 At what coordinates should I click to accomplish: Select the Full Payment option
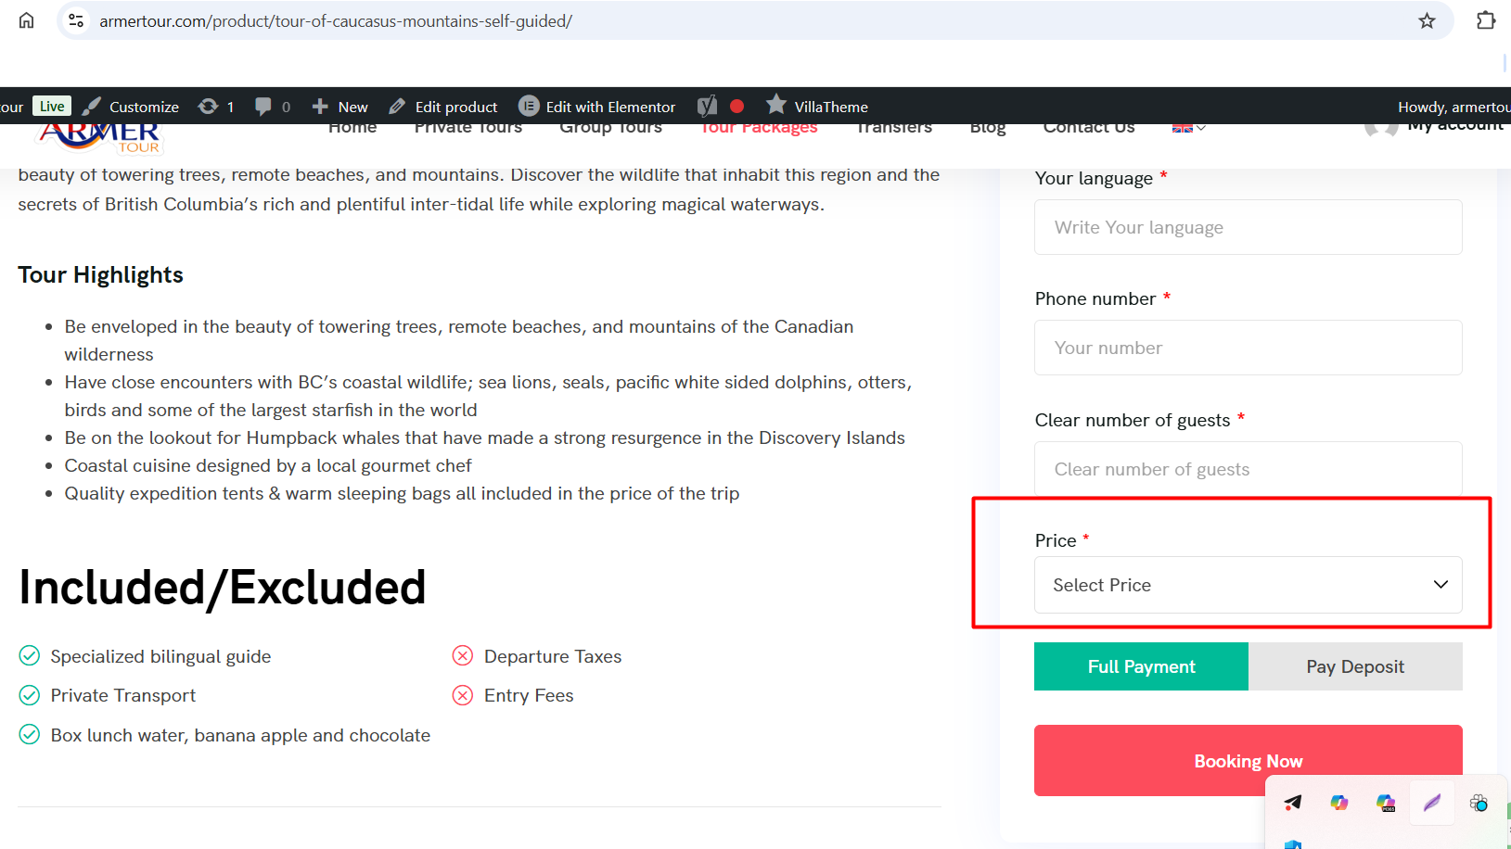[1141, 666]
